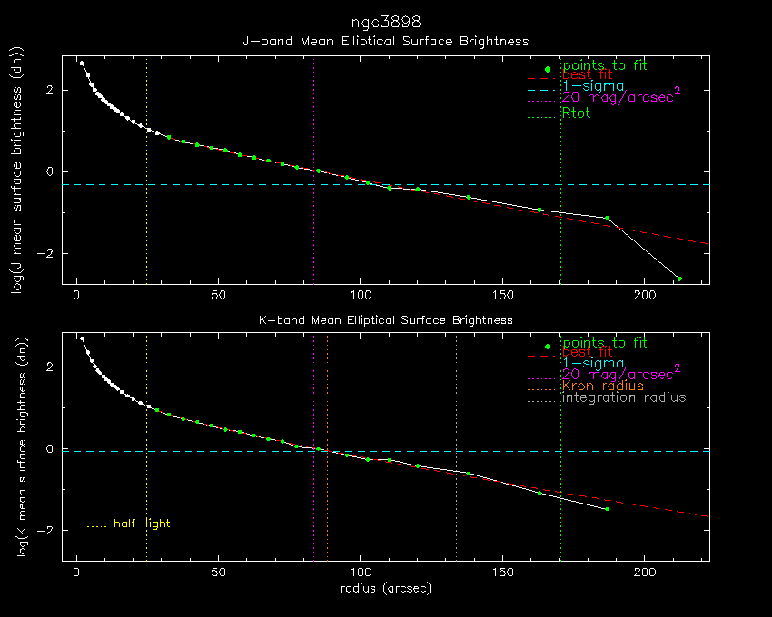Click the 200 tick label under J-band plot
Screen dimensions: 772x617
coord(645,296)
